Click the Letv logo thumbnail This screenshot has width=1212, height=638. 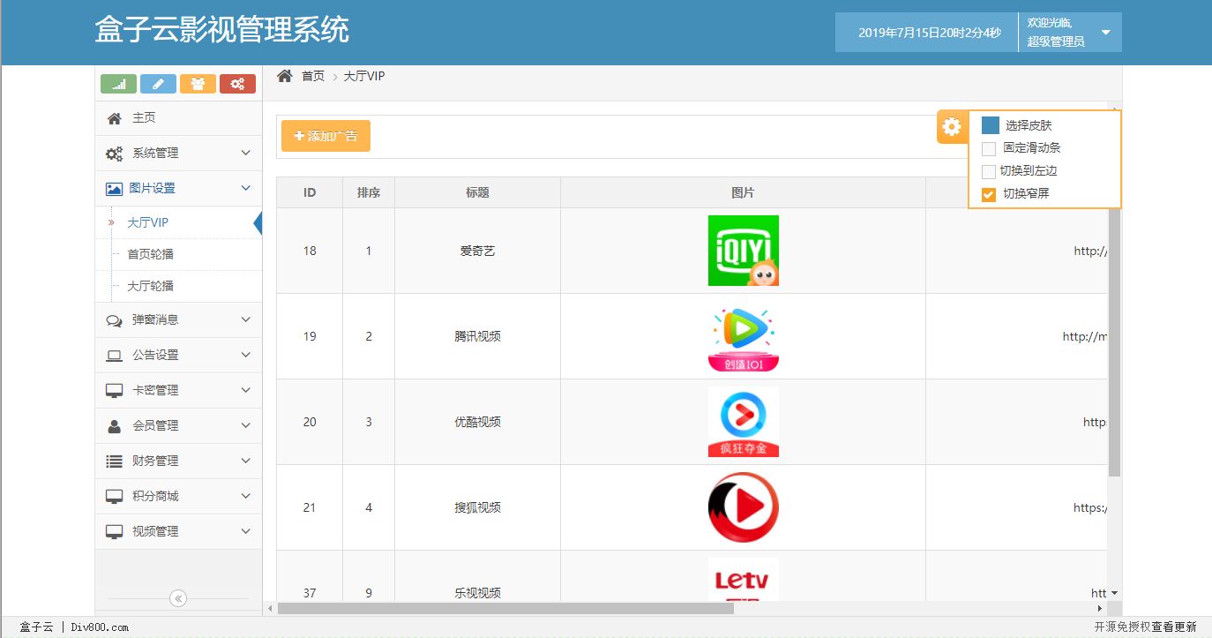(743, 580)
